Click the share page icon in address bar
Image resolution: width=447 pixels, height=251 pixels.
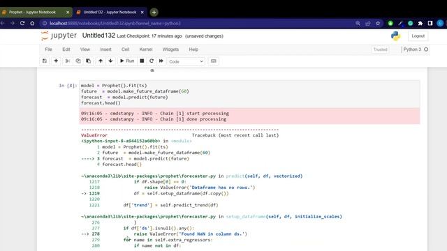tap(368, 23)
